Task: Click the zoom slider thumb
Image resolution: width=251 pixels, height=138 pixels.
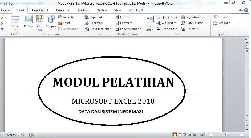Action: point(226,135)
